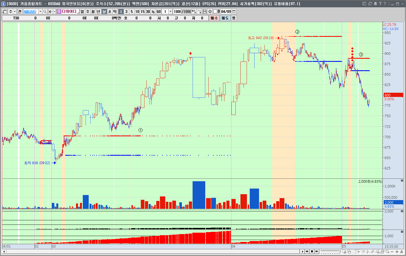This screenshot has width=406, height=256.
Task: Select the 5-minute interval tab
Action: tap(131, 12)
